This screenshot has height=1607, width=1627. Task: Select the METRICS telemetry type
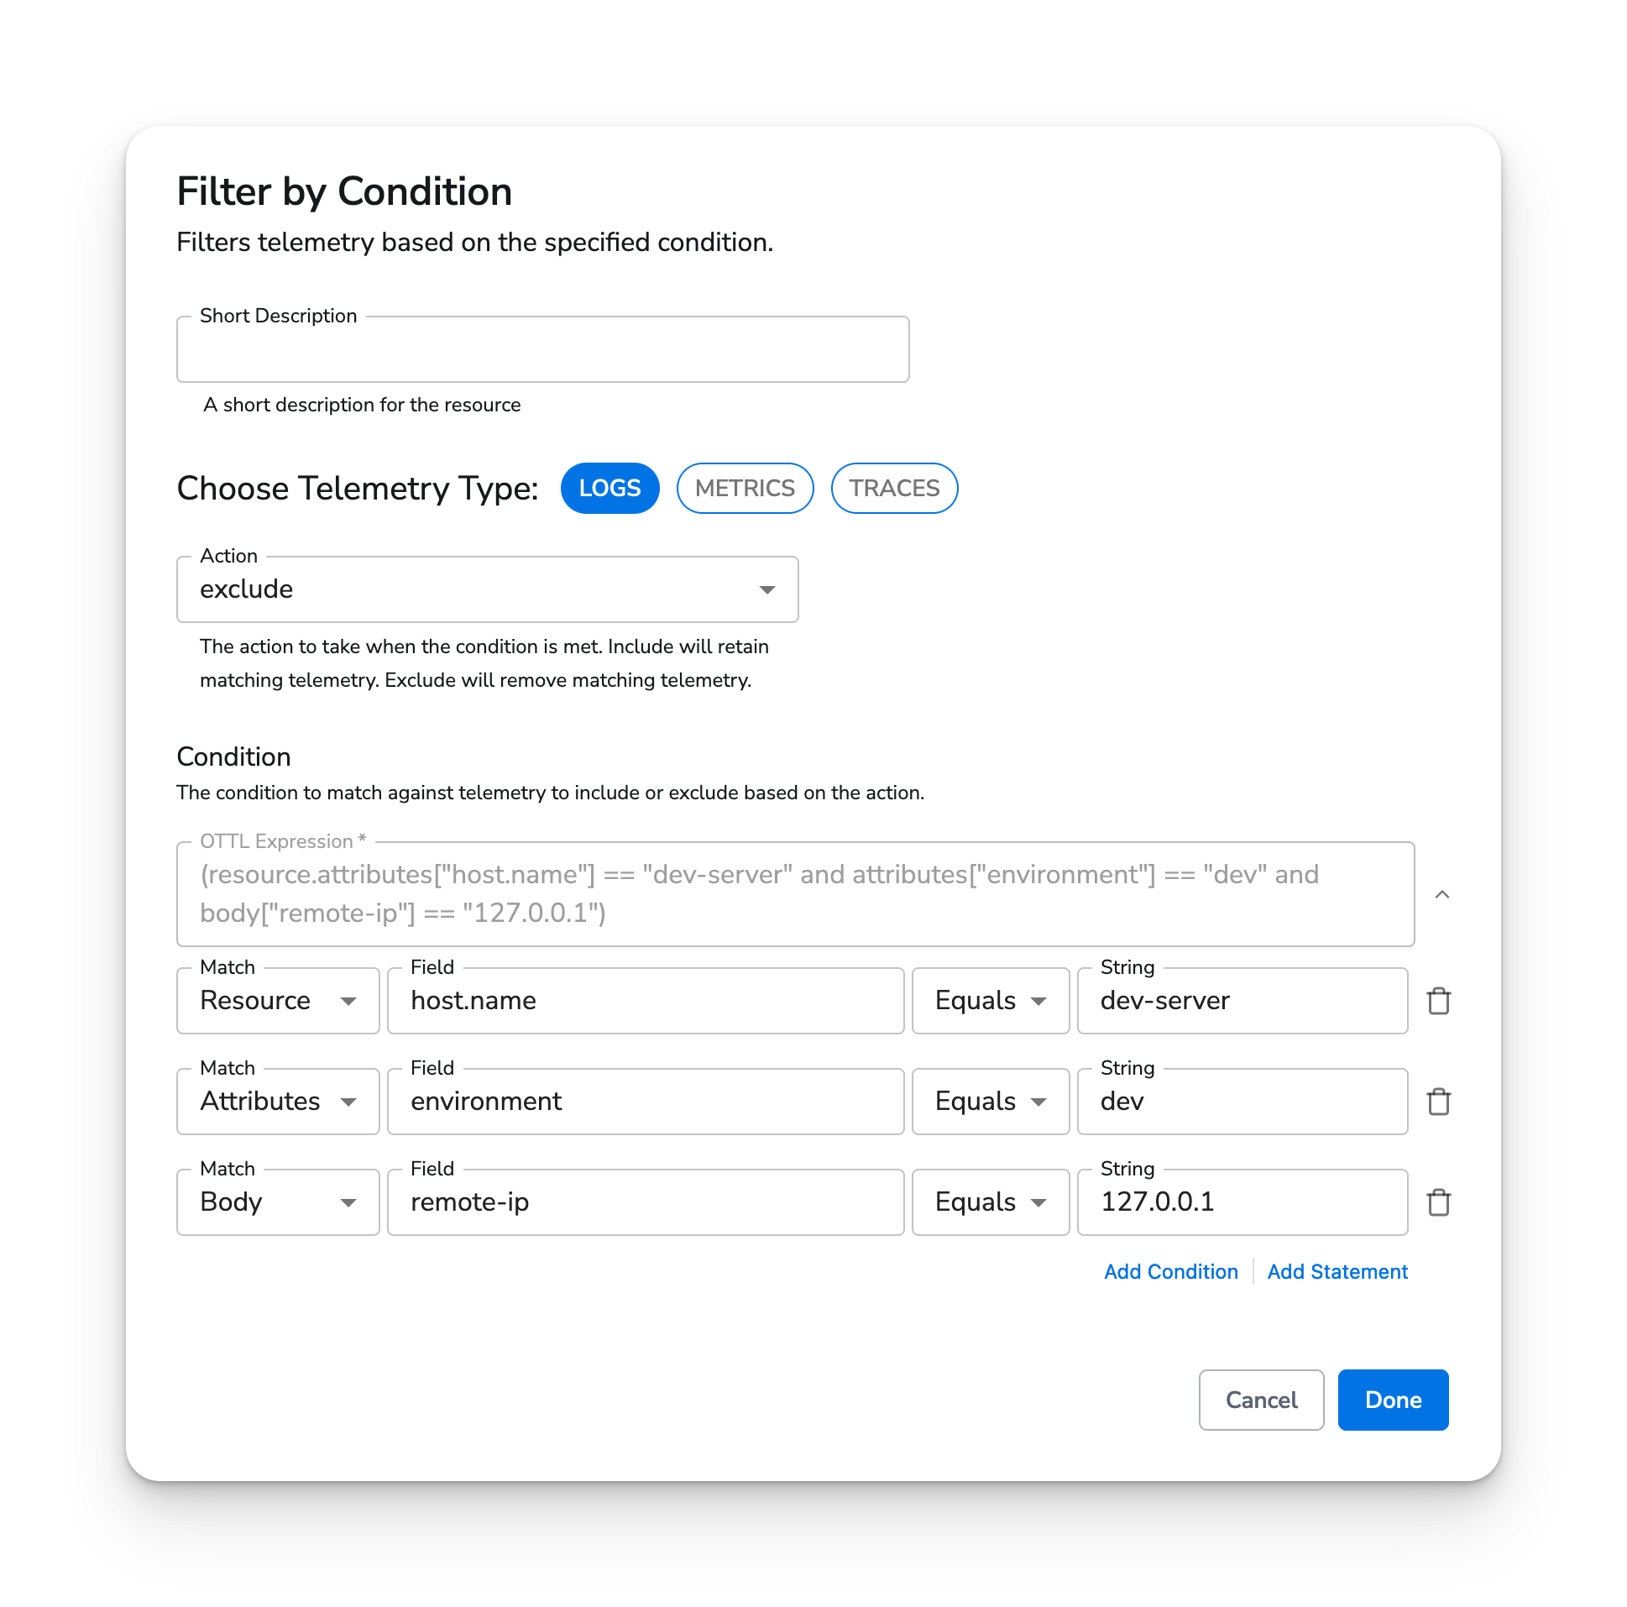point(745,488)
